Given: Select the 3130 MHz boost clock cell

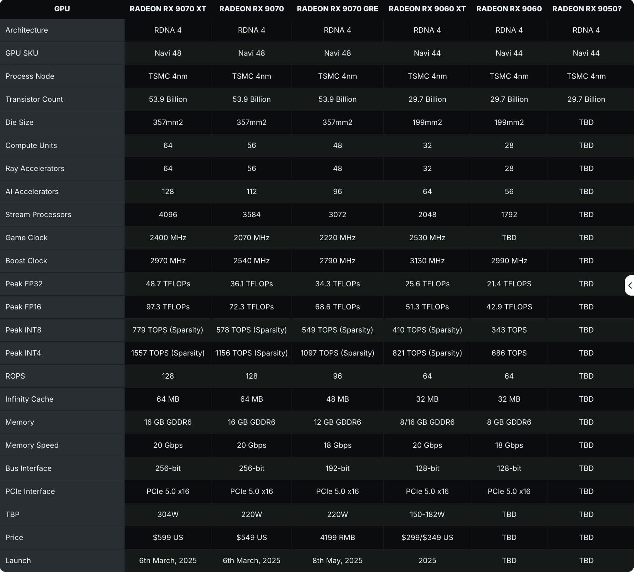Looking at the screenshot, I should point(427,261).
